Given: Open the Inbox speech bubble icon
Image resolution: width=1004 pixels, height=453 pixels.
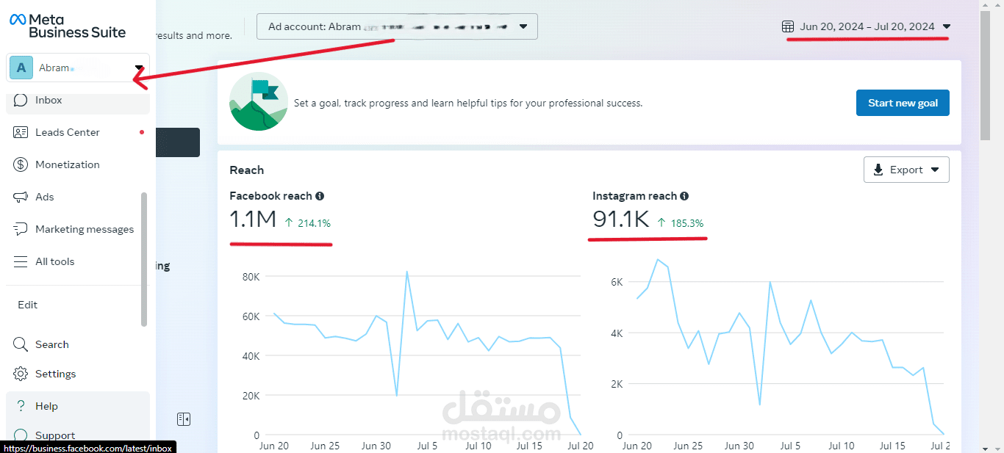Looking at the screenshot, I should [x=21, y=100].
